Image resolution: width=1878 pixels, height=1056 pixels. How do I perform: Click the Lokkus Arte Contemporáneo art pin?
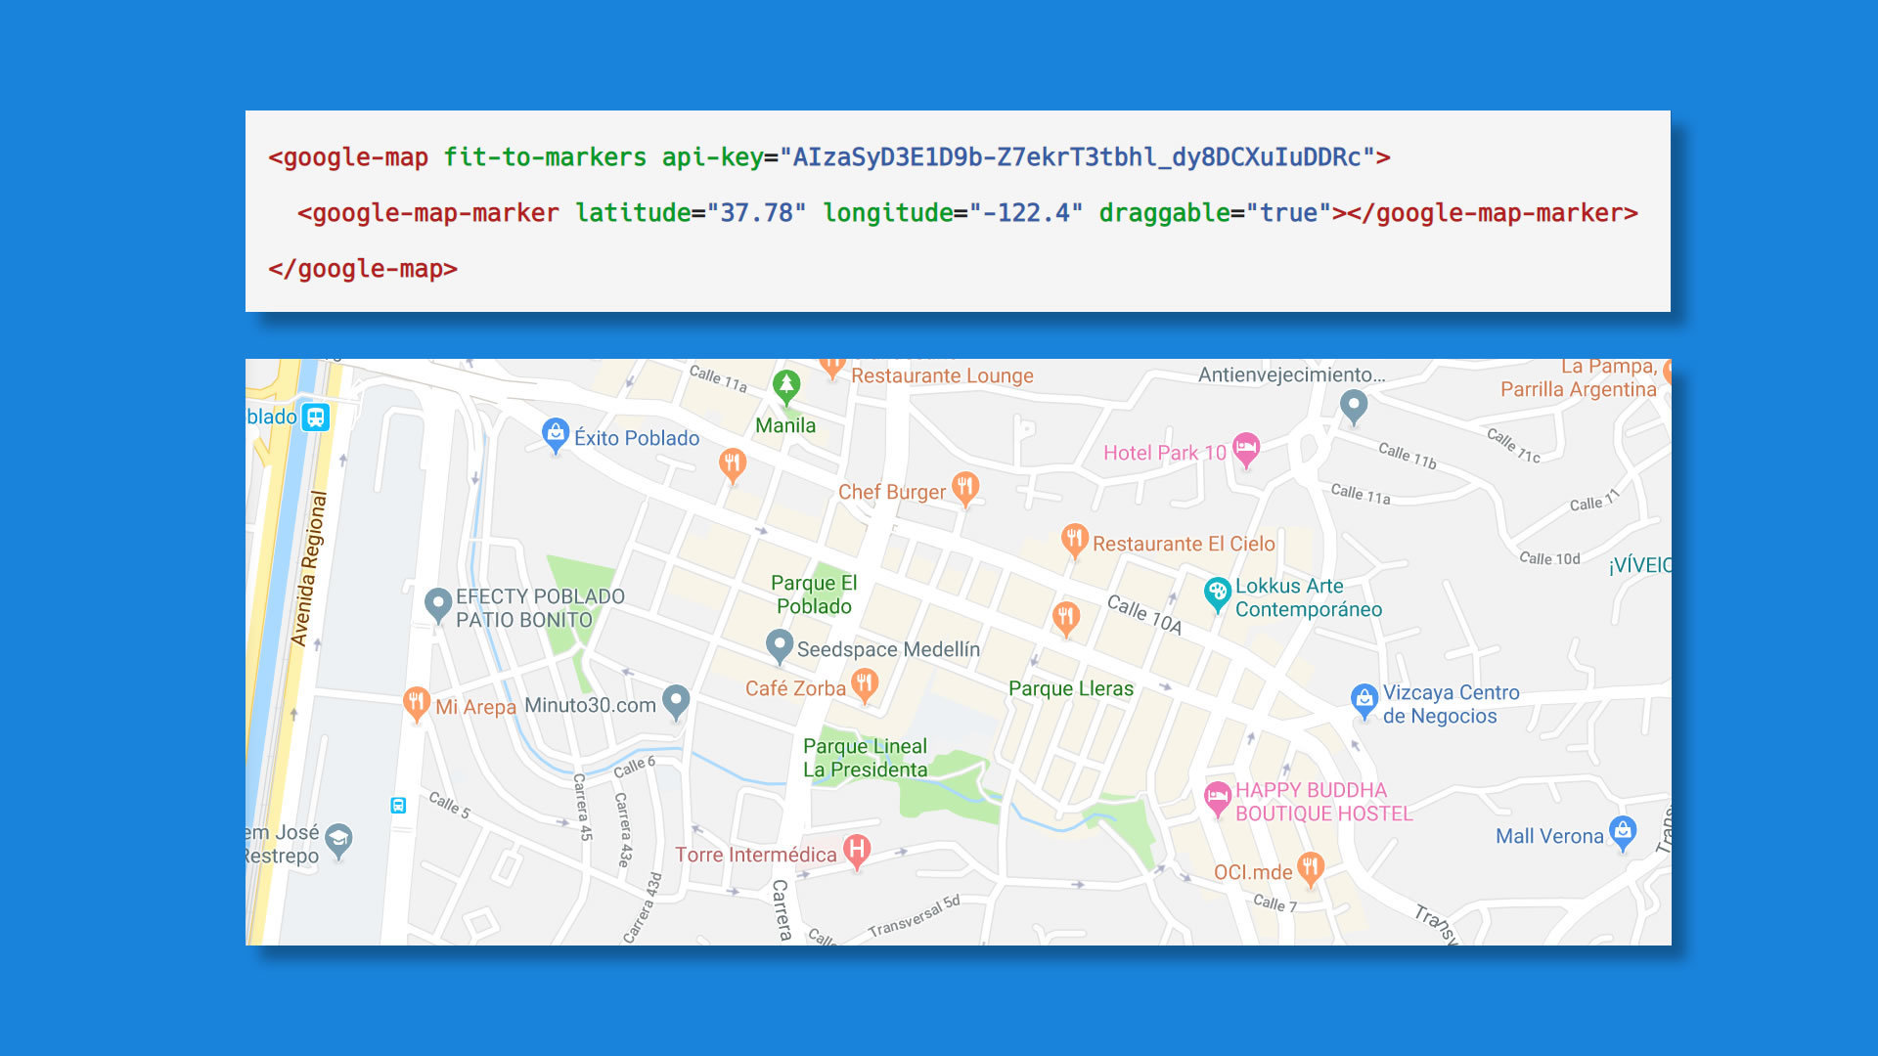point(1217,593)
